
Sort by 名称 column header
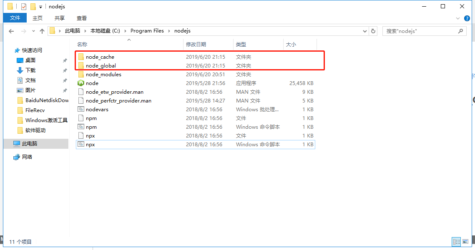[82, 45]
